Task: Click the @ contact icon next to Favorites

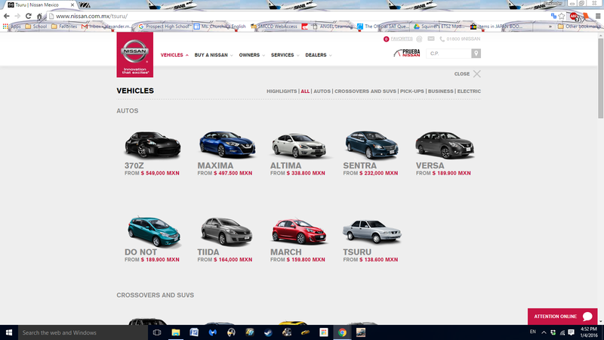Action: (x=420, y=39)
